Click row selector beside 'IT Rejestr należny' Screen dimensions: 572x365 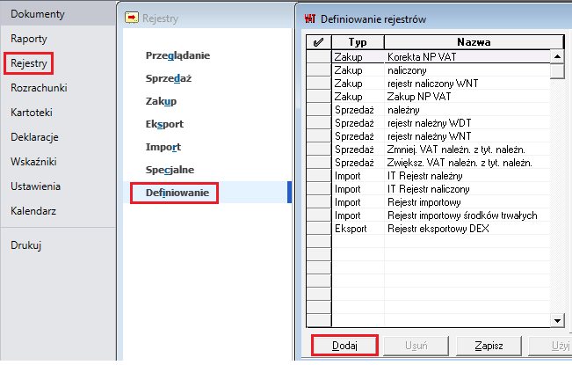point(318,176)
